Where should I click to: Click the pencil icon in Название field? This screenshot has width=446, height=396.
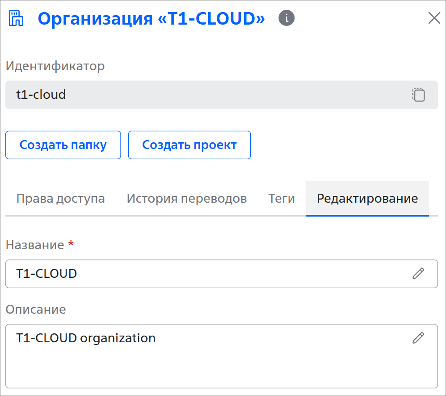pyautogui.click(x=418, y=273)
